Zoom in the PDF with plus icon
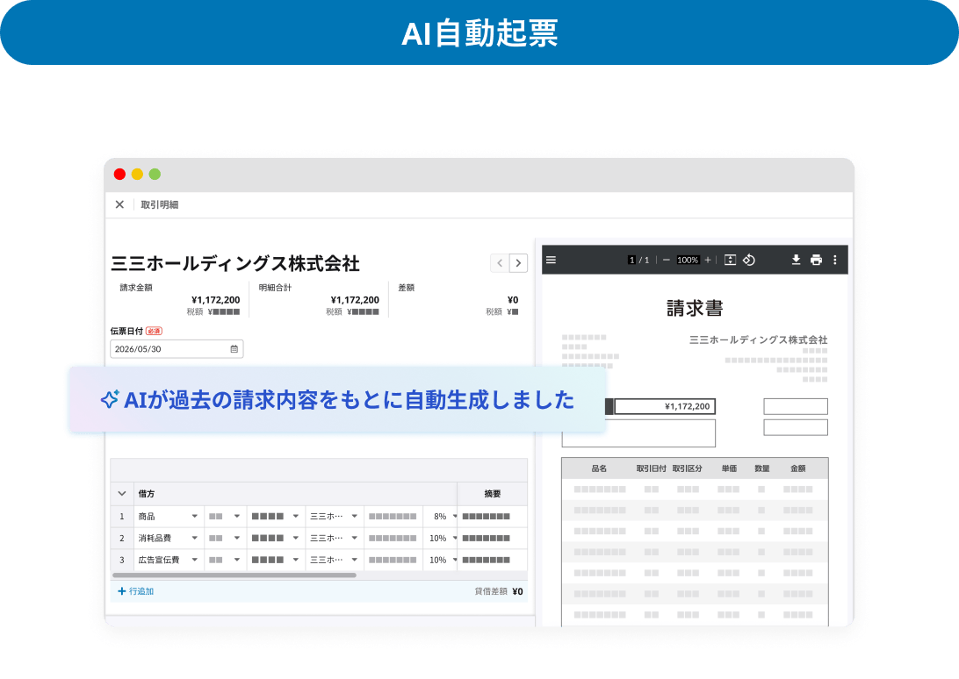 [x=708, y=260]
